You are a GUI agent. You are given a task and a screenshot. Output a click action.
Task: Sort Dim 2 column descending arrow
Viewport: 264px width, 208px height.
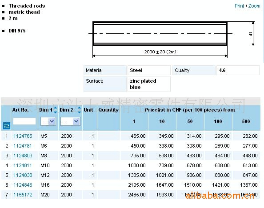79,112
